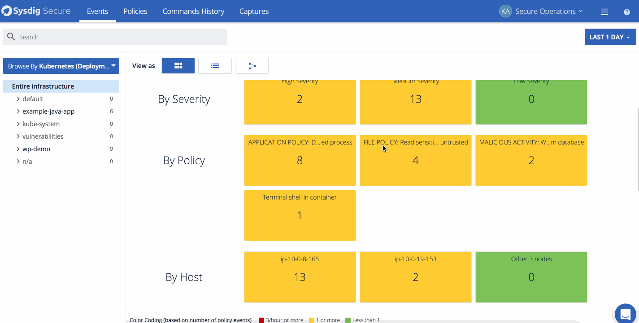This screenshot has height=323, width=639.
Task: Open the Commands History tab
Action: pos(193,11)
